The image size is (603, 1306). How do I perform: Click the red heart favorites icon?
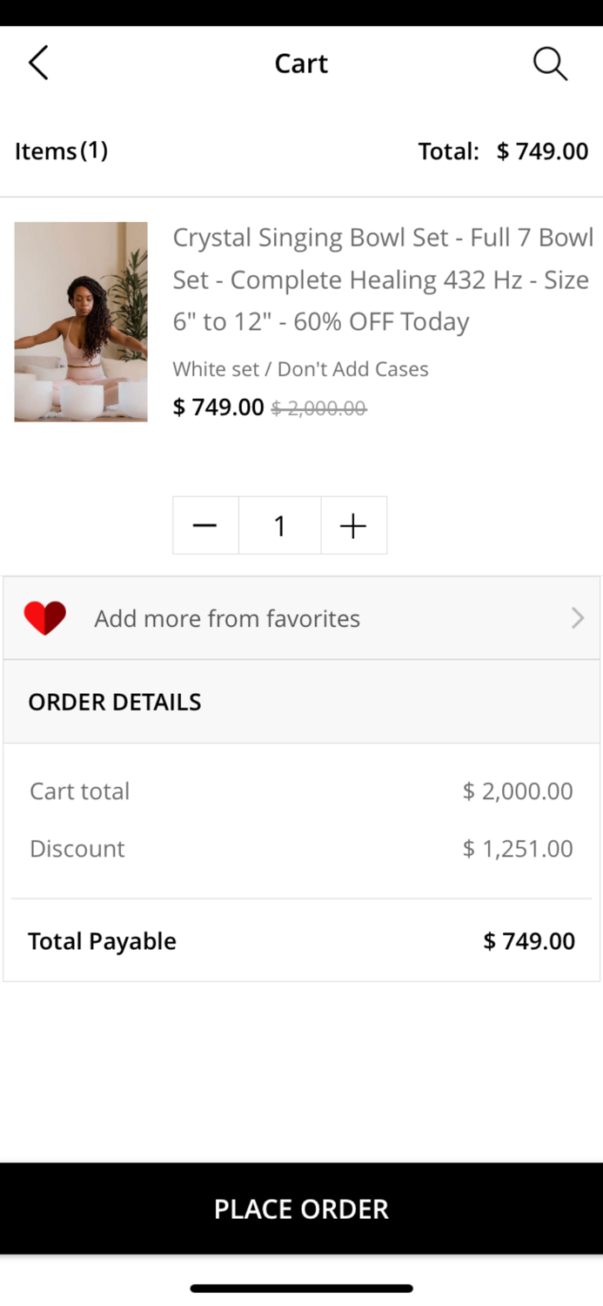click(45, 618)
